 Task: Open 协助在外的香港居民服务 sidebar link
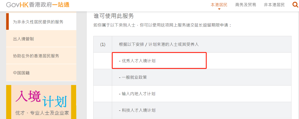(x=41, y=56)
